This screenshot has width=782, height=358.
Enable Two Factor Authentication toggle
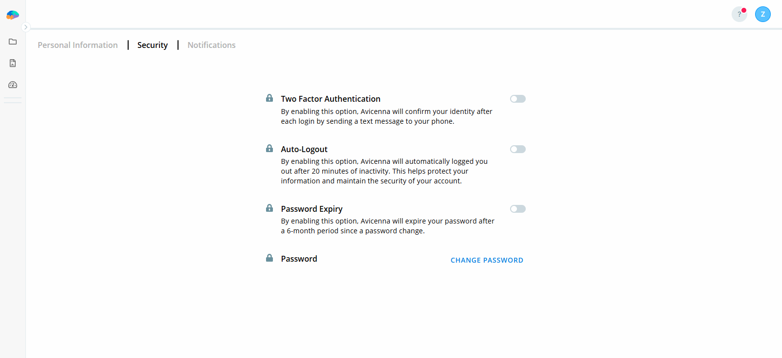point(517,99)
